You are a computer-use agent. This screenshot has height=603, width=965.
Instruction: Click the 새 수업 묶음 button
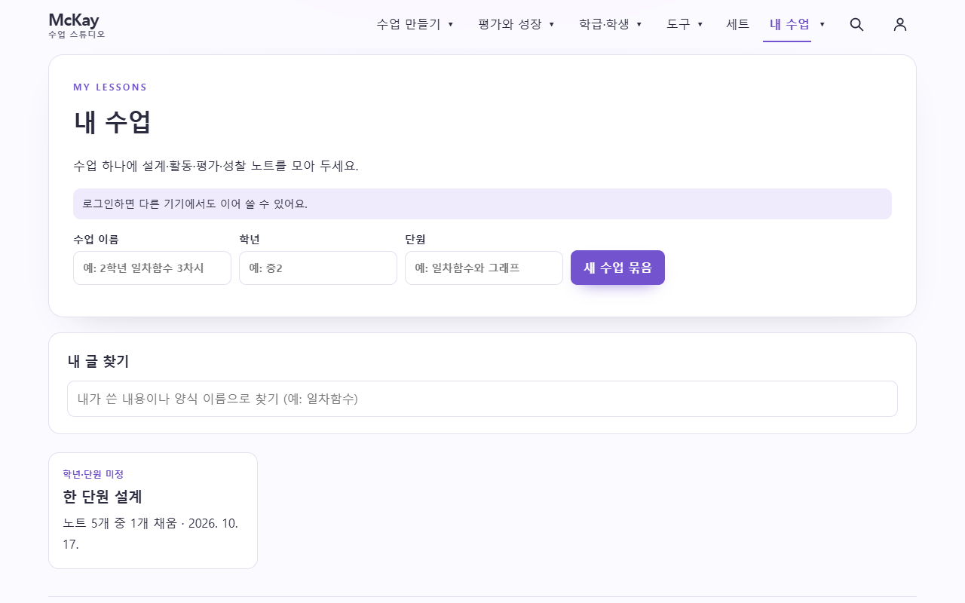click(617, 268)
